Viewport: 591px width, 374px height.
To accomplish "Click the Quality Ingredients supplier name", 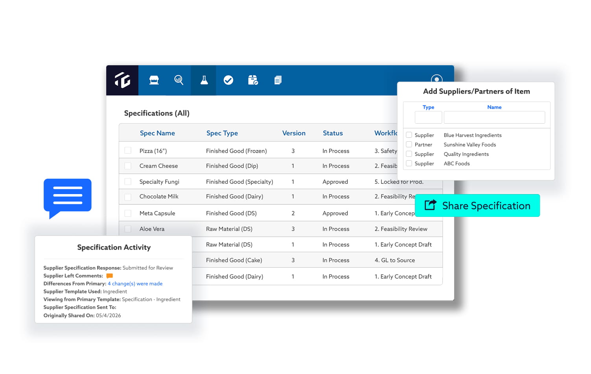I will click(x=466, y=154).
